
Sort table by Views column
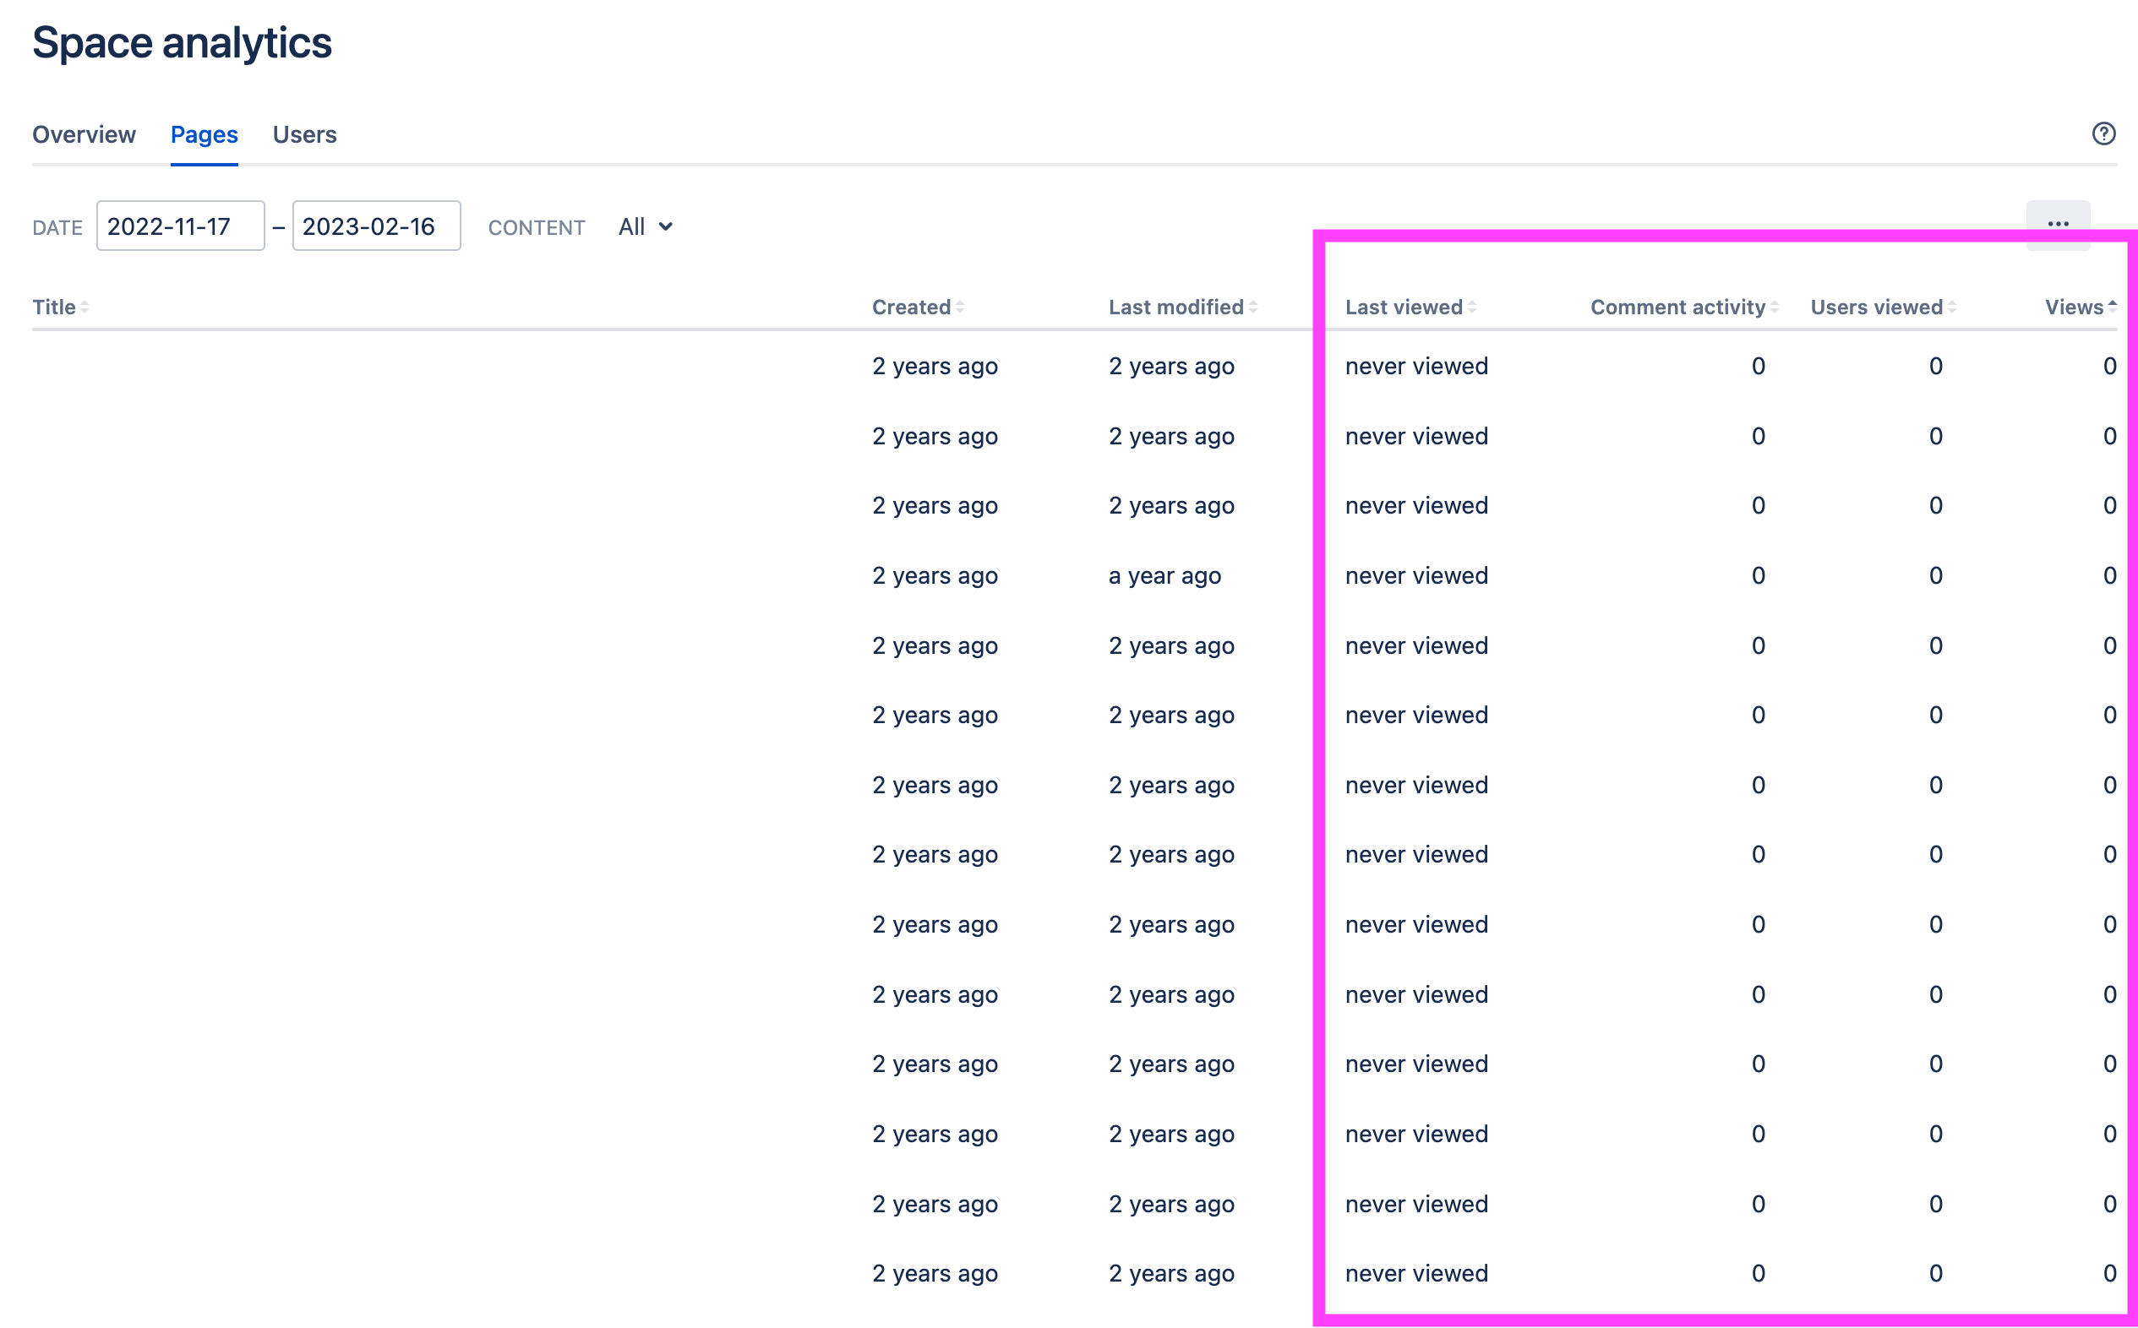pyautogui.click(x=2080, y=308)
